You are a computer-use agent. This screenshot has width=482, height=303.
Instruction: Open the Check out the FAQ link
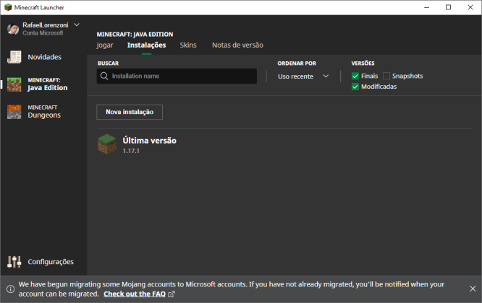coord(135,294)
